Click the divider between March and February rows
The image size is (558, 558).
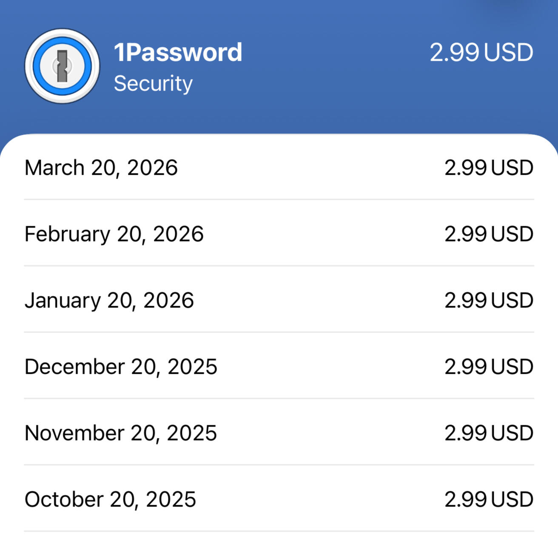[x=279, y=199]
